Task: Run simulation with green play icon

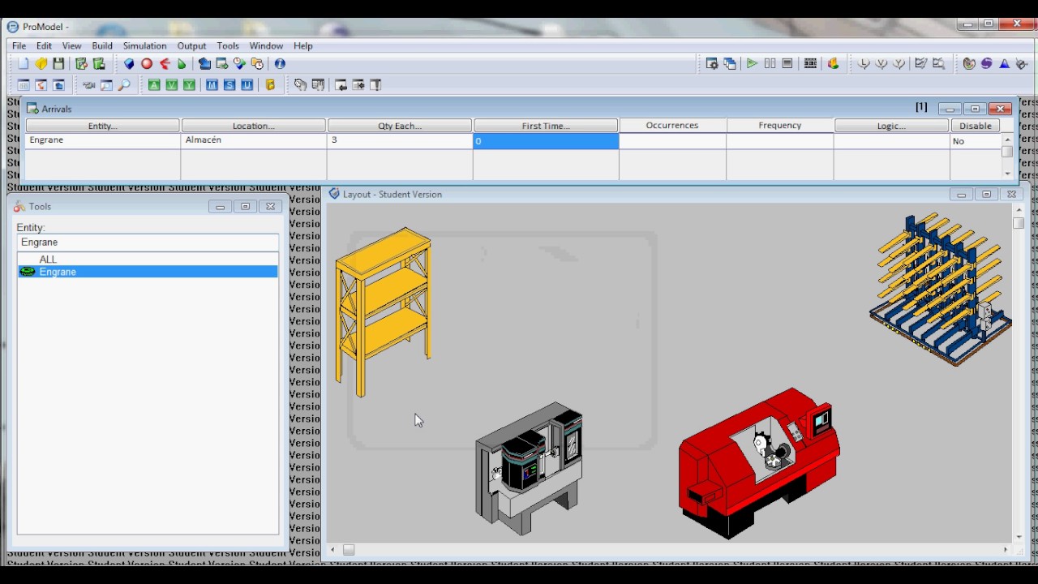Action: pos(752,63)
